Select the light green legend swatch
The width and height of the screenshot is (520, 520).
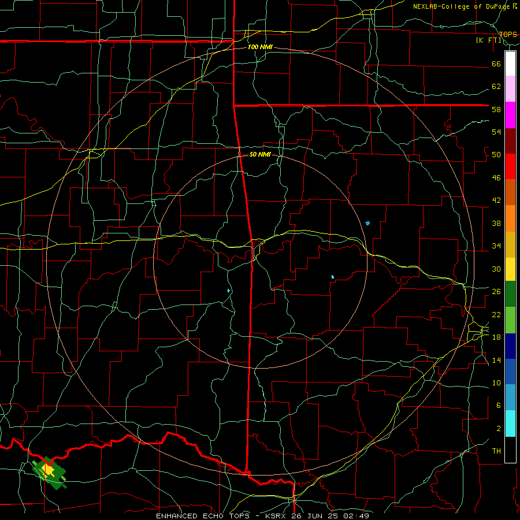coord(510,320)
